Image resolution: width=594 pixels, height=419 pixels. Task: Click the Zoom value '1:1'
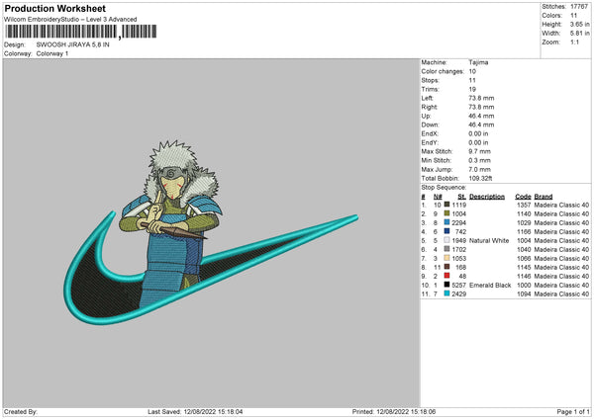tap(574, 42)
